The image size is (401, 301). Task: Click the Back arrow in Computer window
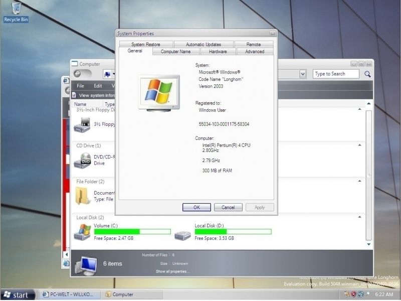[77, 74]
